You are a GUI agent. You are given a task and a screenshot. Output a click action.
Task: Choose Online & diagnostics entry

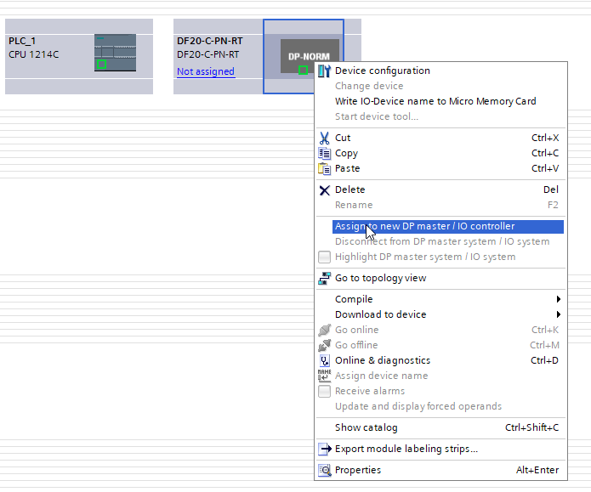pos(382,360)
